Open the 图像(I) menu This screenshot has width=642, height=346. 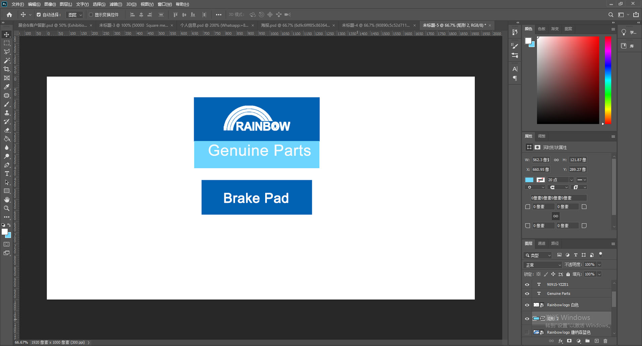click(x=50, y=4)
